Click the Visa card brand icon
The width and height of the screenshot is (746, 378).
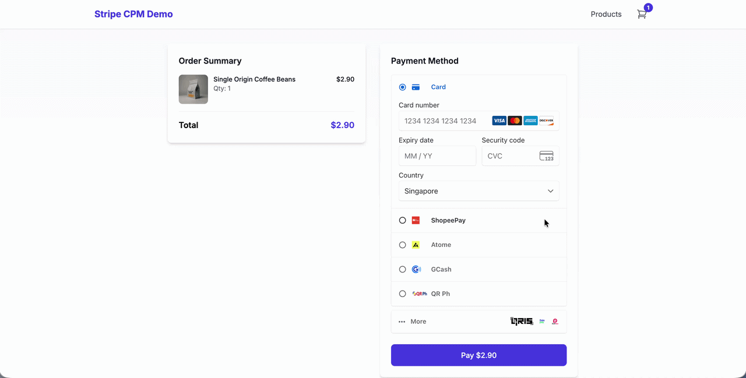tap(499, 120)
